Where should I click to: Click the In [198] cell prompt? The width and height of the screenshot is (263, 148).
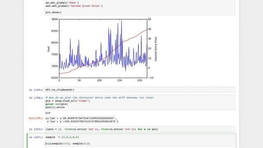36,98
